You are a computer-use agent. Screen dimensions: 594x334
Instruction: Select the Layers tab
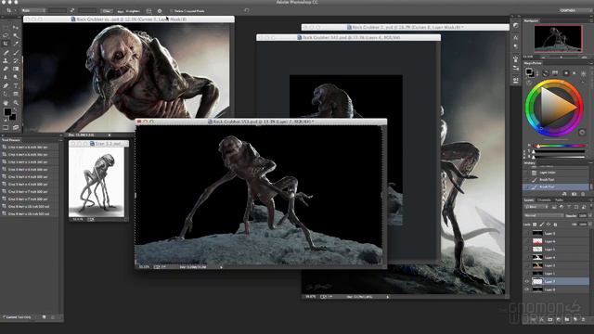(x=529, y=200)
